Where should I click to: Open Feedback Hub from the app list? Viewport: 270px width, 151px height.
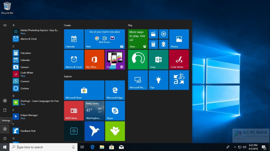pos(36,131)
